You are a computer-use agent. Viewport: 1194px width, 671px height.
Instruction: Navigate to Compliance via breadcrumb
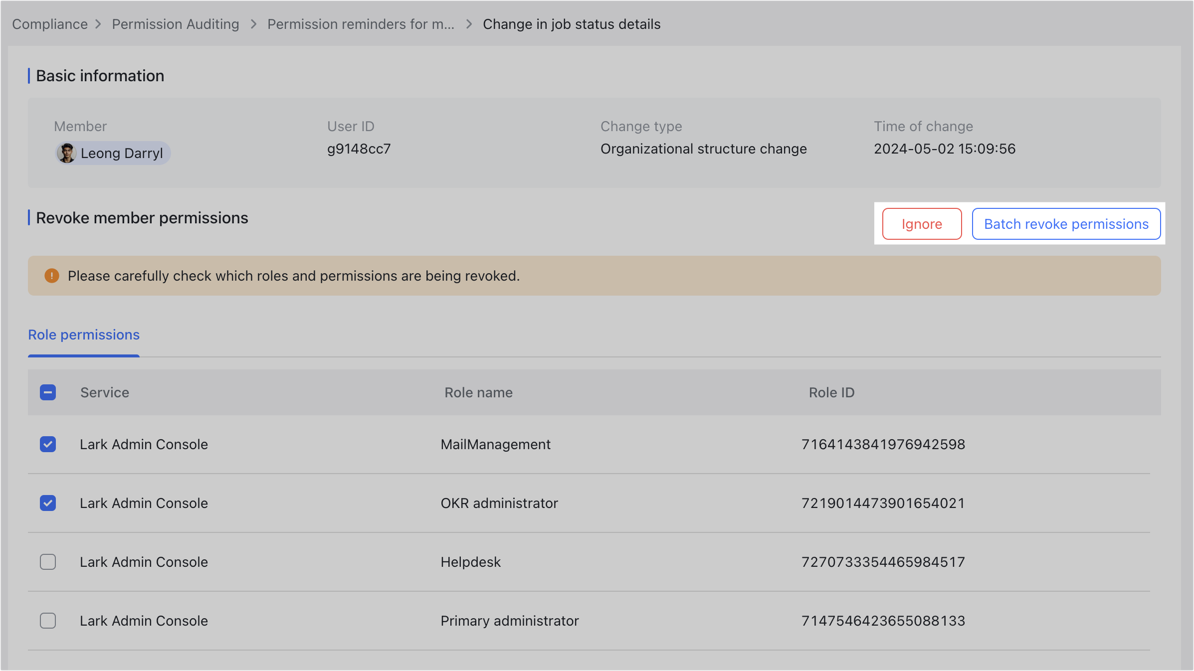49,24
